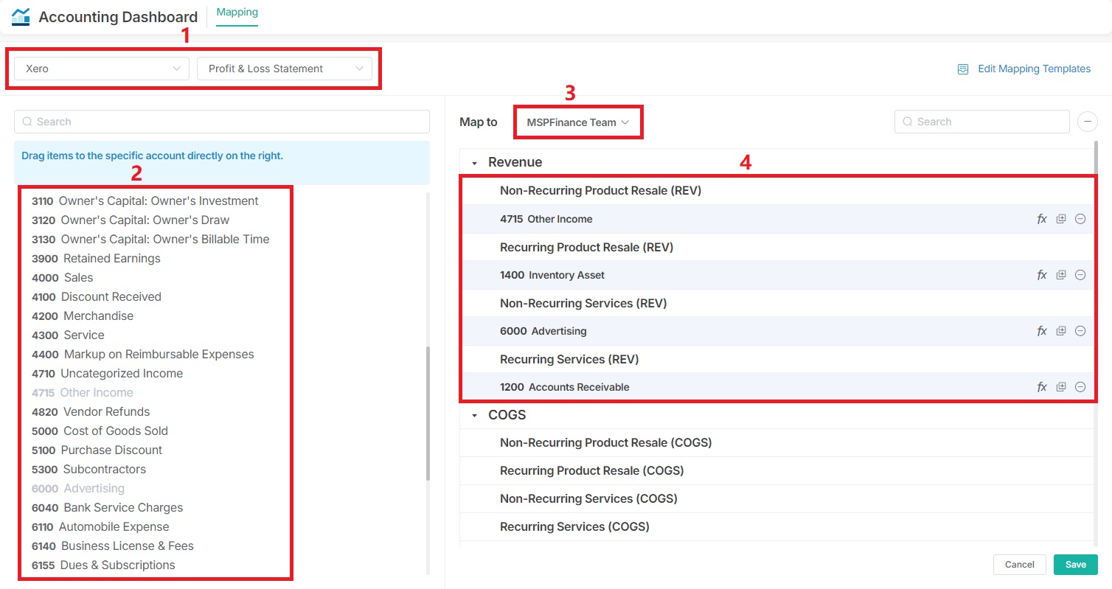Select 5000 Cost of Goods Sold account

click(x=100, y=431)
